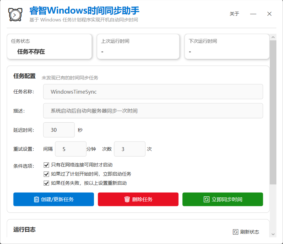Click the blue 创建/更新任务 button
Image resolution: width=283 pixels, height=244 pixels.
[x=53, y=199]
